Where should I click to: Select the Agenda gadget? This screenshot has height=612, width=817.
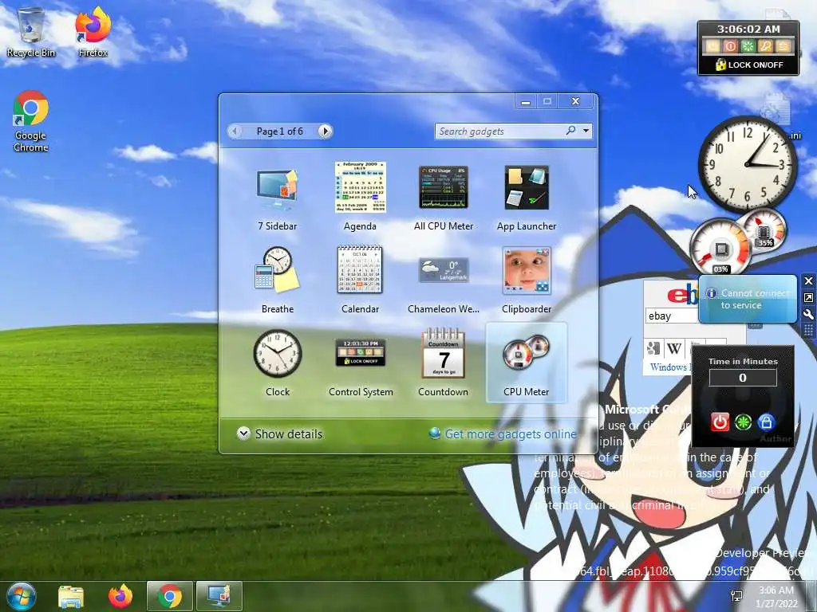tap(360, 198)
